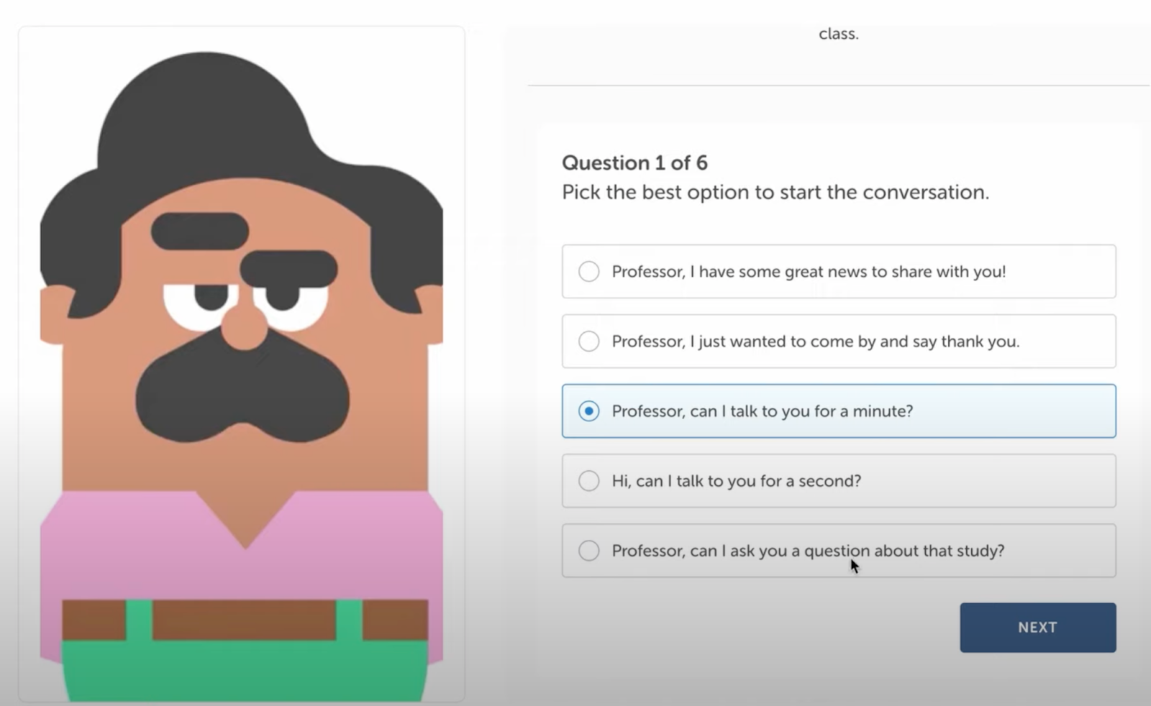Choose the radio circle beside 'say thank you'

pos(588,341)
